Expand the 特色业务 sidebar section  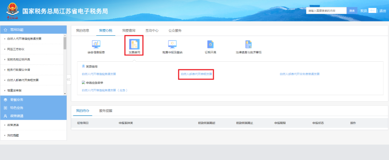point(33,108)
